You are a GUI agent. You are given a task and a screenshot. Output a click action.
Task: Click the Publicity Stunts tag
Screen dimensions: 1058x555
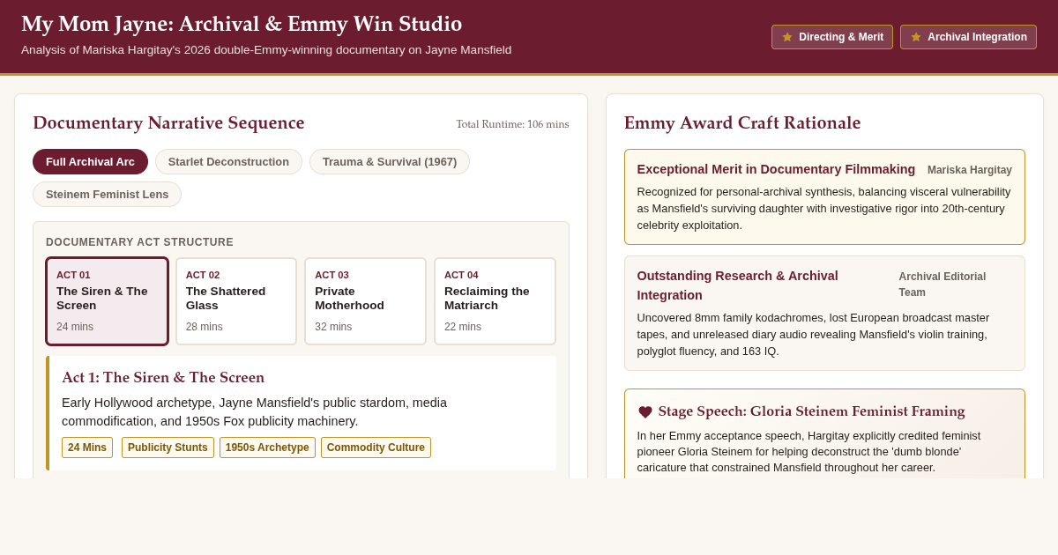[168, 448]
